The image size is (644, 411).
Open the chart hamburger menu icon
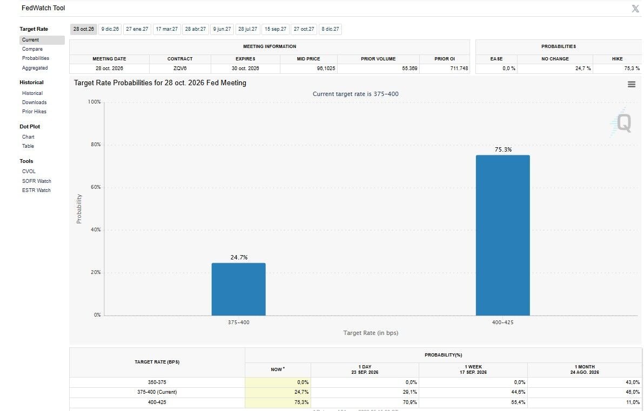click(x=631, y=85)
